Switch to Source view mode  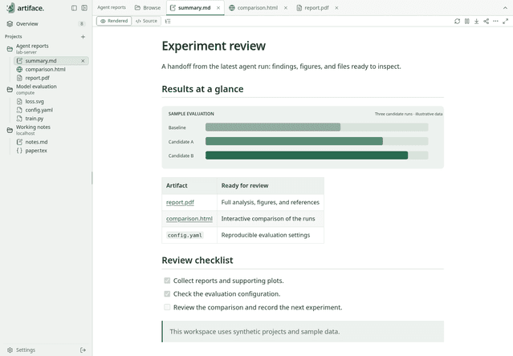[x=147, y=21]
